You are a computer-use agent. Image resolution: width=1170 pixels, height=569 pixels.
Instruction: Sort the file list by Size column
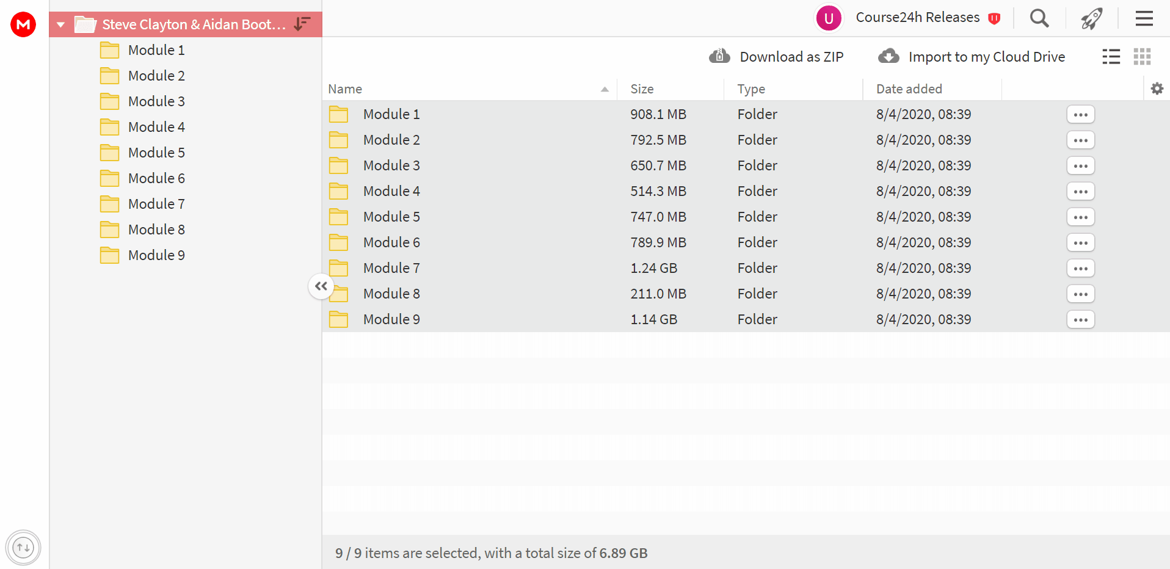pyautogui.click(x=642, y=89)
